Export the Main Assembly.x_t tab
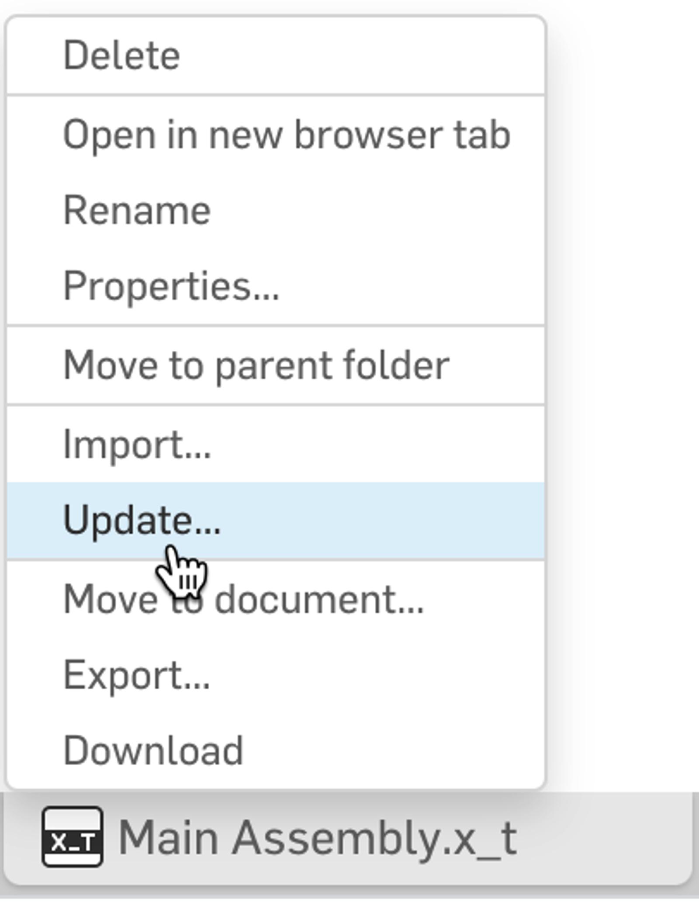 (137, 675)
